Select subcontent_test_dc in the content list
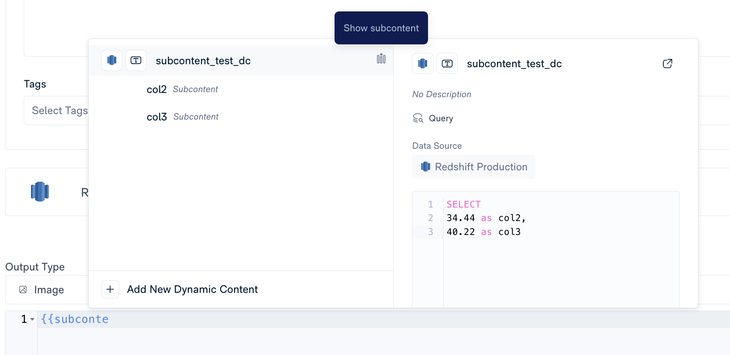Image resolution: width=730 pixels, height=355 pixels. click(203, 61)
